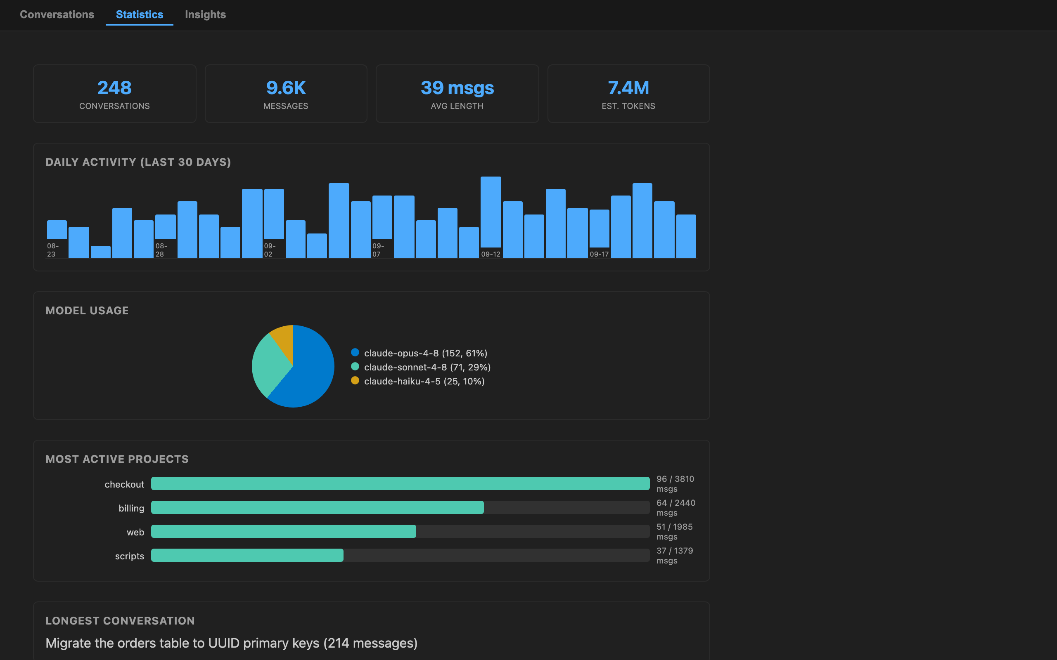Image resolution: width=1057 pixels, height=660 pixels.
Task: Click the '64 / 2440 msgs' value
Action: click(x=675, y=508)
